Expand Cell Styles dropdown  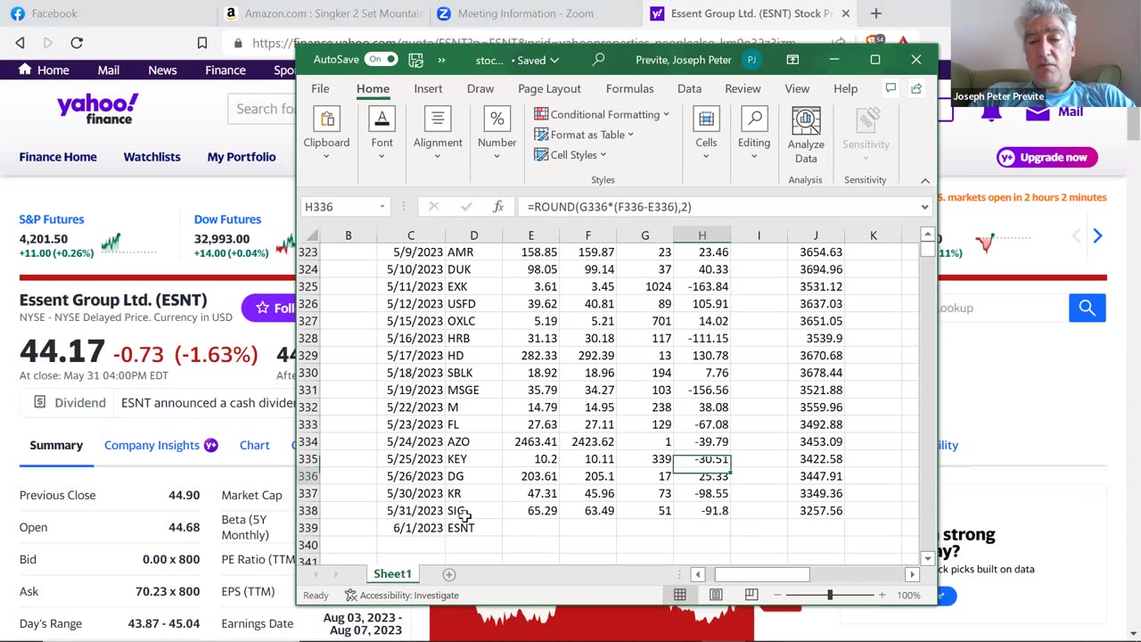point(603,155)
